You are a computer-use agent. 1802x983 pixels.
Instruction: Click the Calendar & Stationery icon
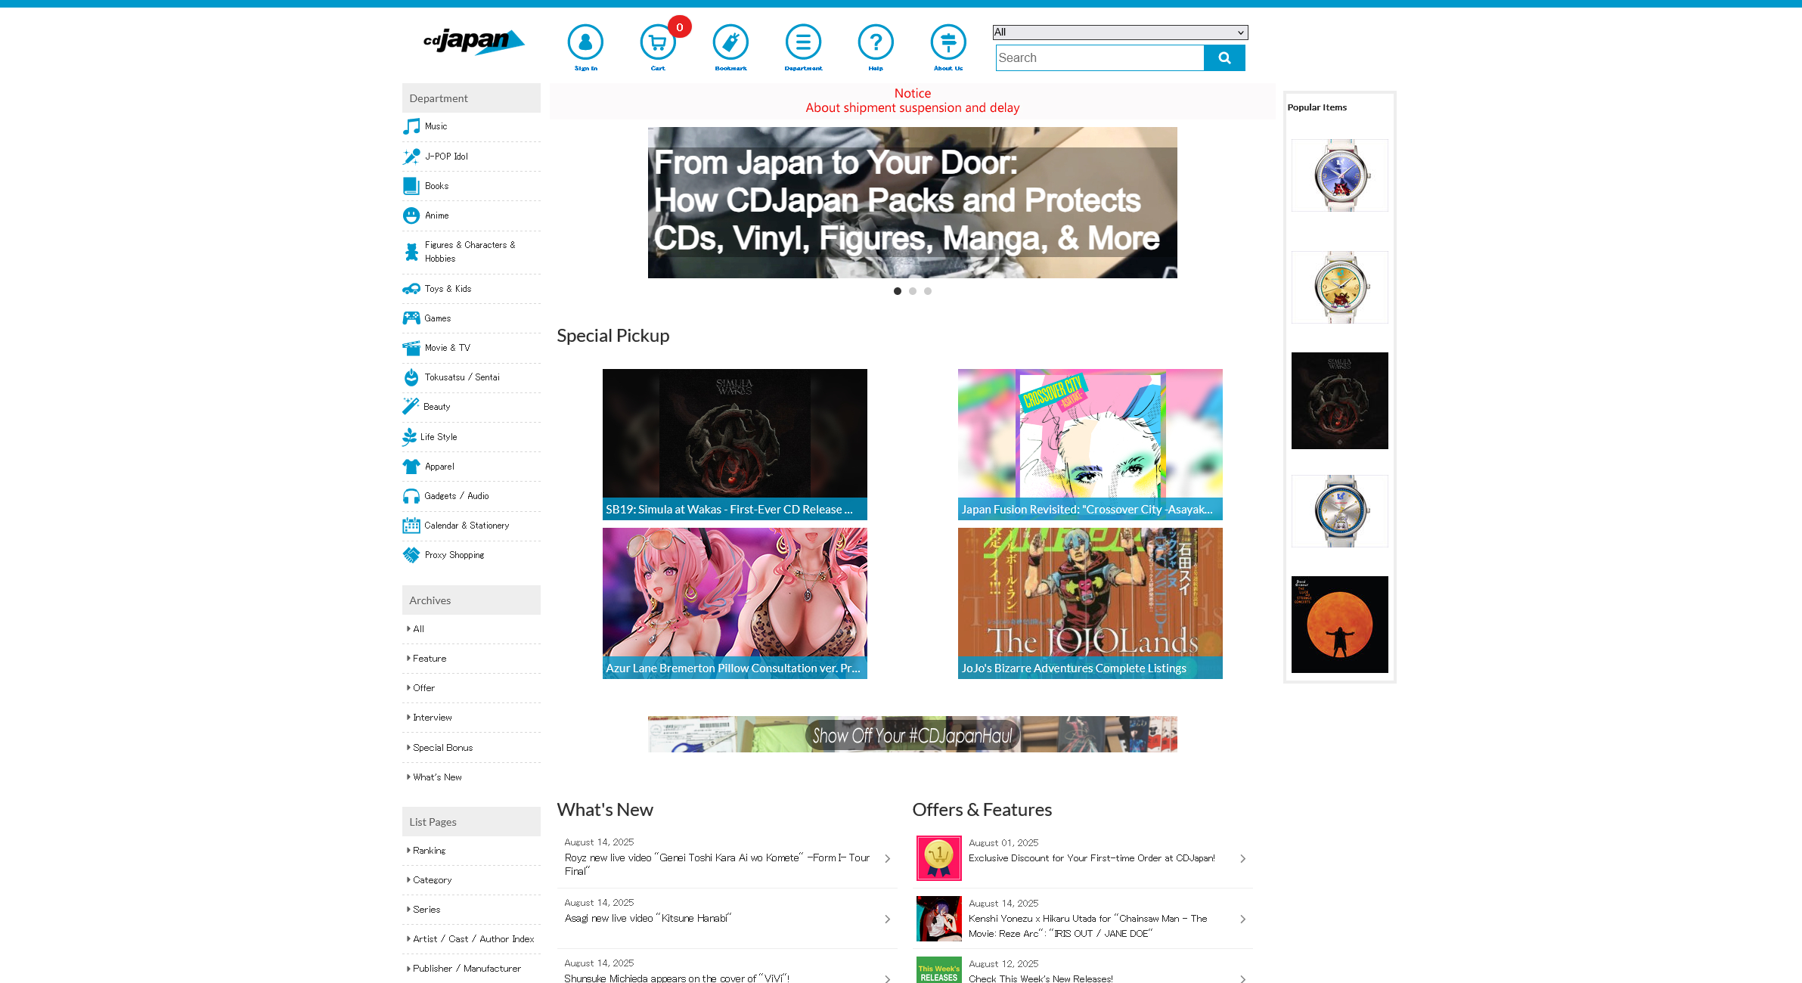[411, 526]
